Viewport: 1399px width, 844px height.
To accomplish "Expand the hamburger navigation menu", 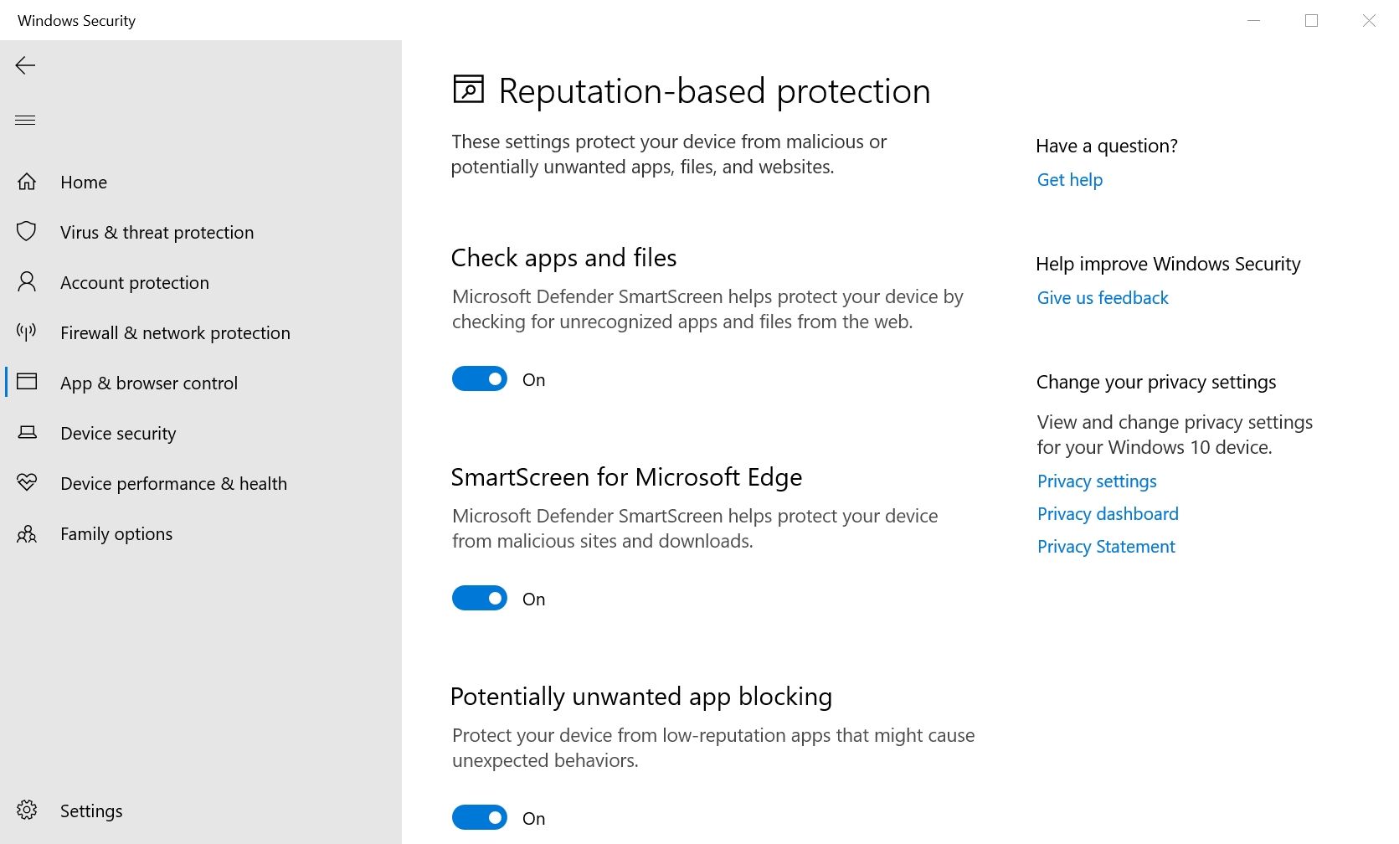I will tap(25, 120).
